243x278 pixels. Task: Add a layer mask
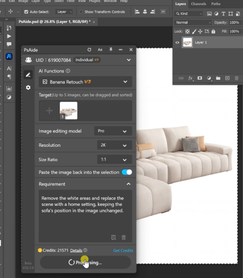pos(200,78)
